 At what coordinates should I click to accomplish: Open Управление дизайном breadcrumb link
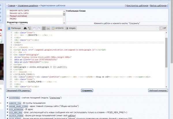[x=28, y=5]
